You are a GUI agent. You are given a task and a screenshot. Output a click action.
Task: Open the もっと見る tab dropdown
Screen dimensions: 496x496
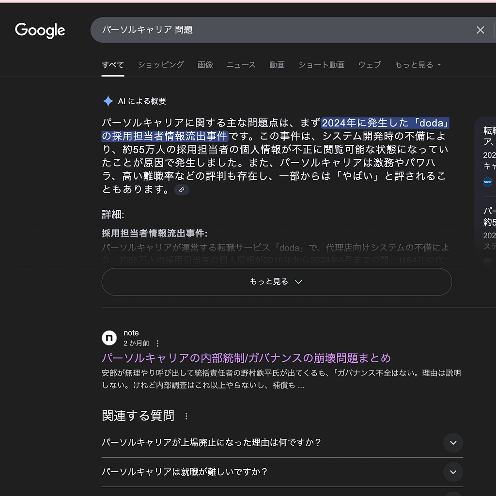418,65
